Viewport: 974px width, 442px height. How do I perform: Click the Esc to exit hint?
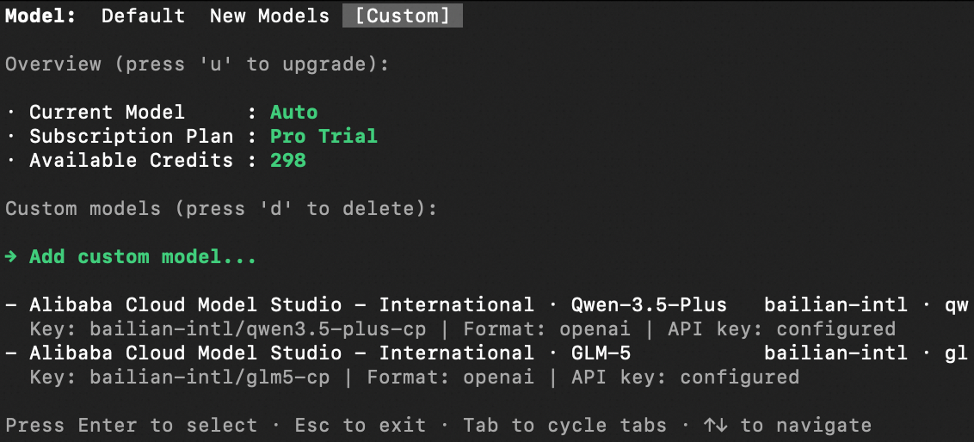[360, 426]
